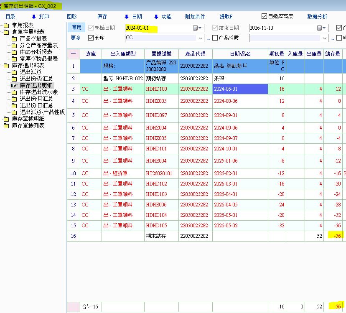Open the 数据分析 menu
346x313 pixels.
click(317, 17)
